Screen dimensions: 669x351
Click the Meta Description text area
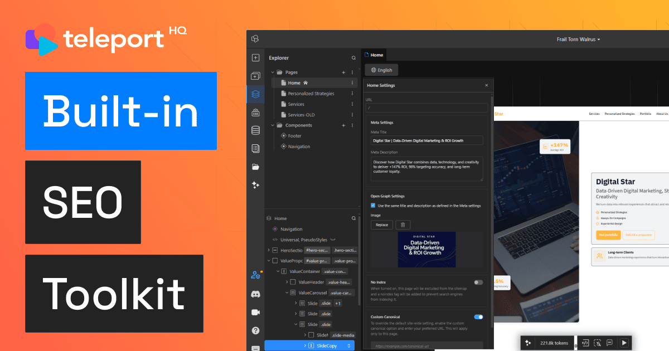426,169
